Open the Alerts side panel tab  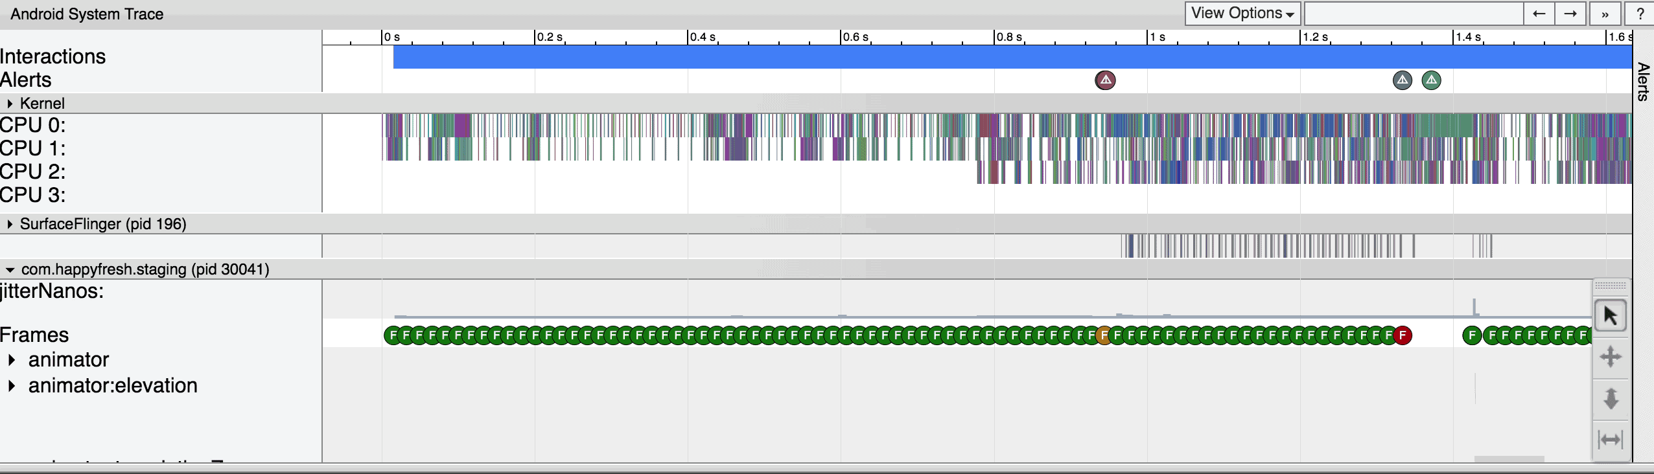point(1643,82)
